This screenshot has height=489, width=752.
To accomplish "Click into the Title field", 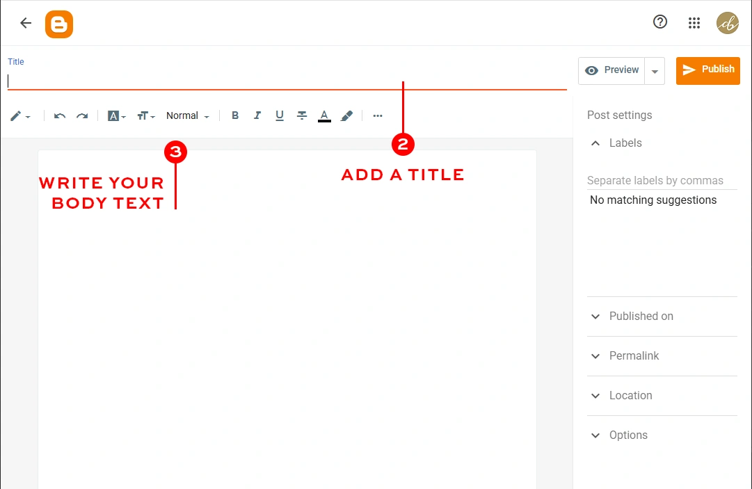I will point(287,81).
